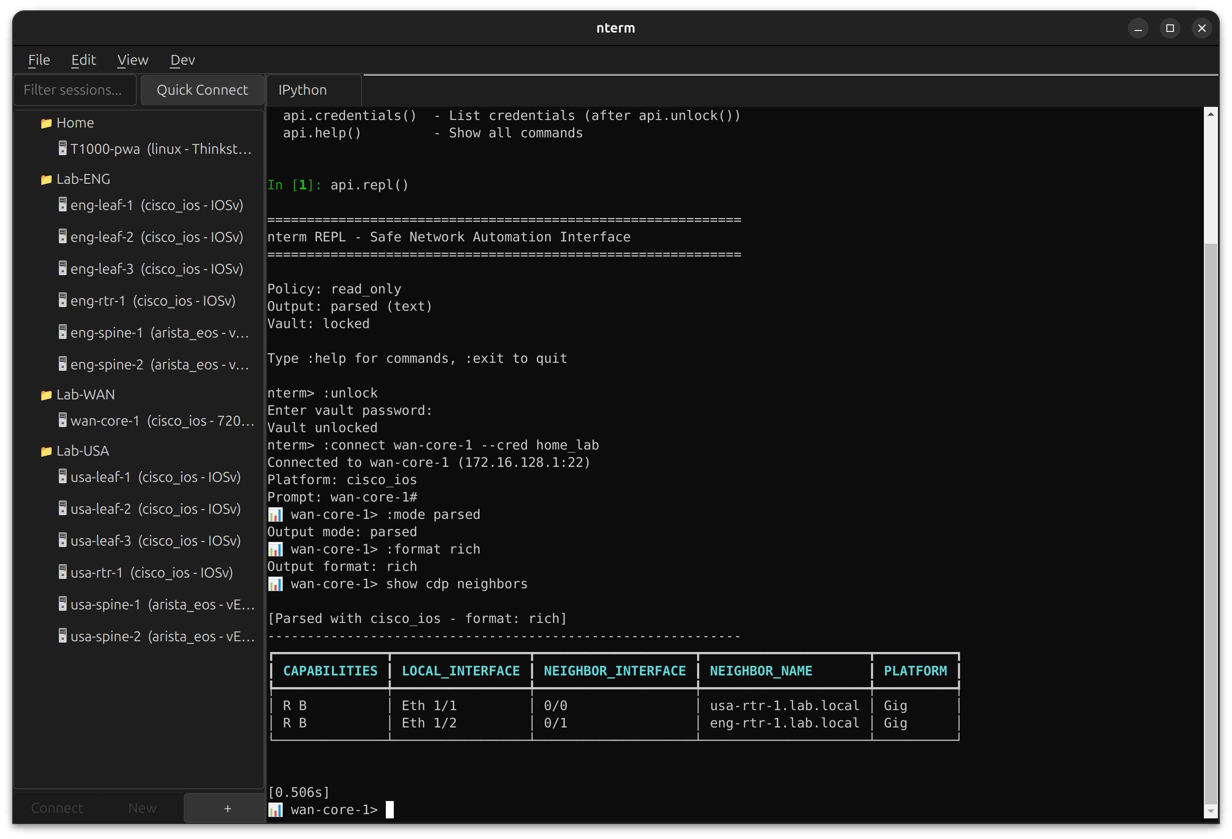Open the View menu
1232x839 pixels.
(133, 60)
